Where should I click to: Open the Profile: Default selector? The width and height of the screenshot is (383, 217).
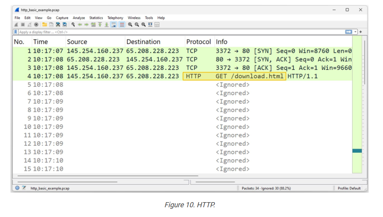(x=349, y=188)
